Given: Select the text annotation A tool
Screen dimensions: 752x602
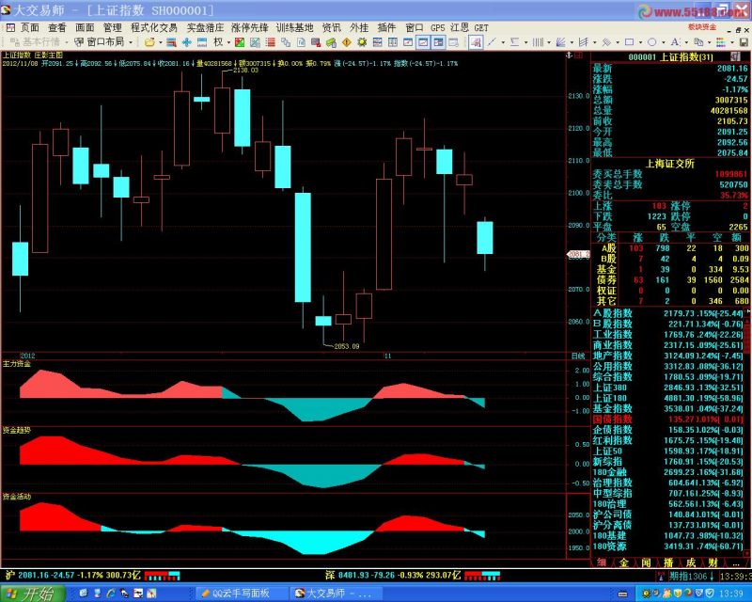Looking at the screenshot, I should [675, 42].
